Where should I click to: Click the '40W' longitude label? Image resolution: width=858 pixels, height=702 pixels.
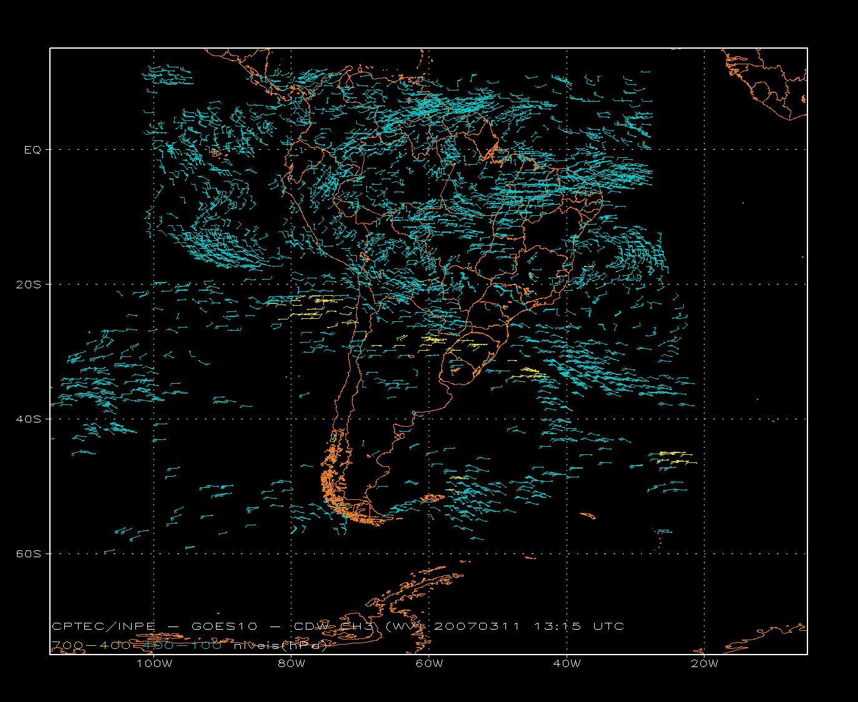[567, 663]
